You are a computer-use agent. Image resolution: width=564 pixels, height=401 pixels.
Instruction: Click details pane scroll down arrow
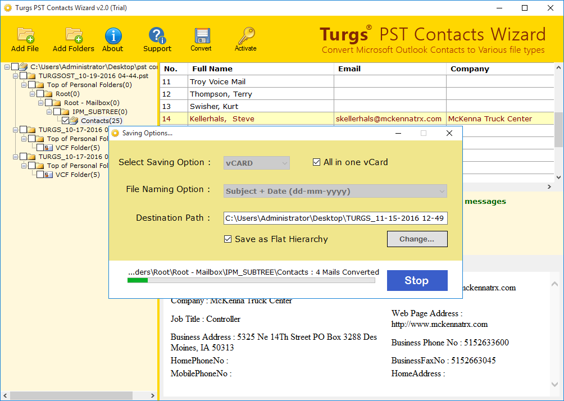pyautogui.click(x=554, y=385)
